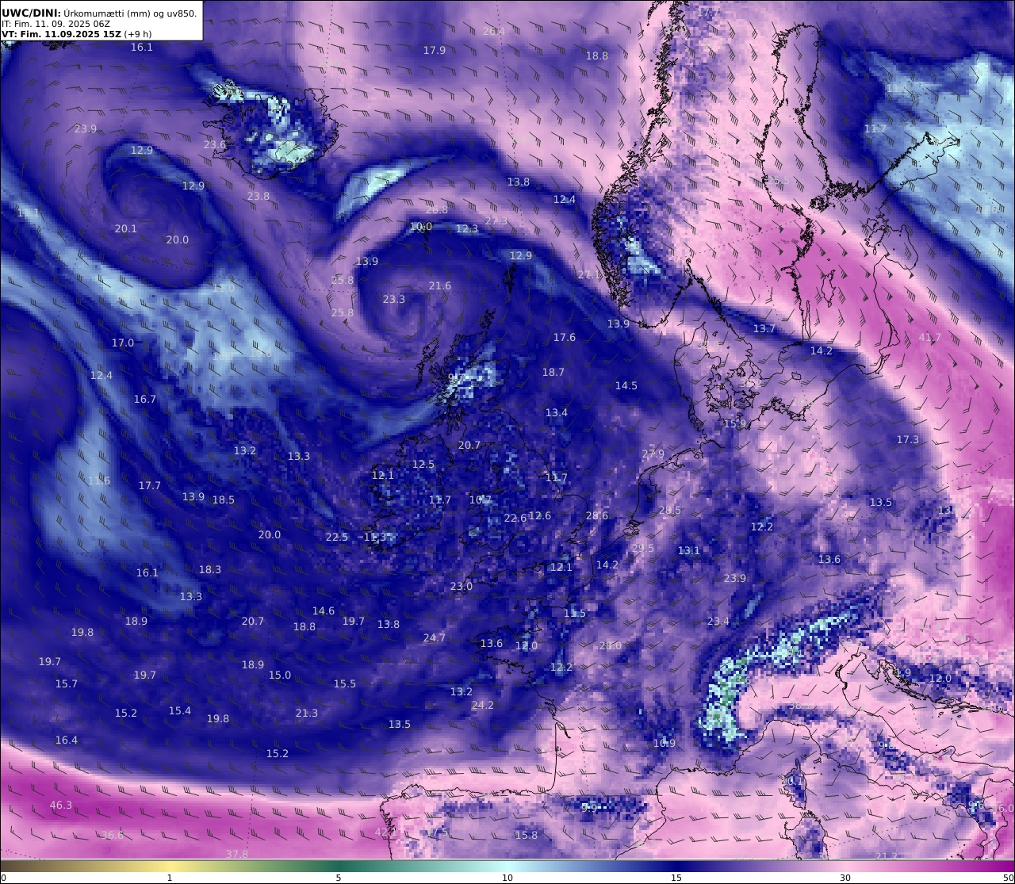Click the 12.5 value over Ireland
This screenshot has width=1015, height=884.
[423, 464]
